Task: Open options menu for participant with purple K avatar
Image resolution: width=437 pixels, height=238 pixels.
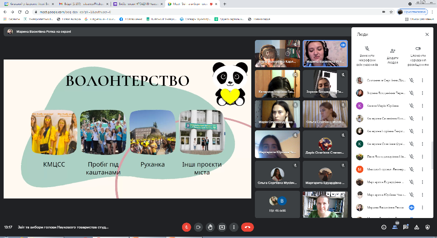Action: tap(422, 106)
